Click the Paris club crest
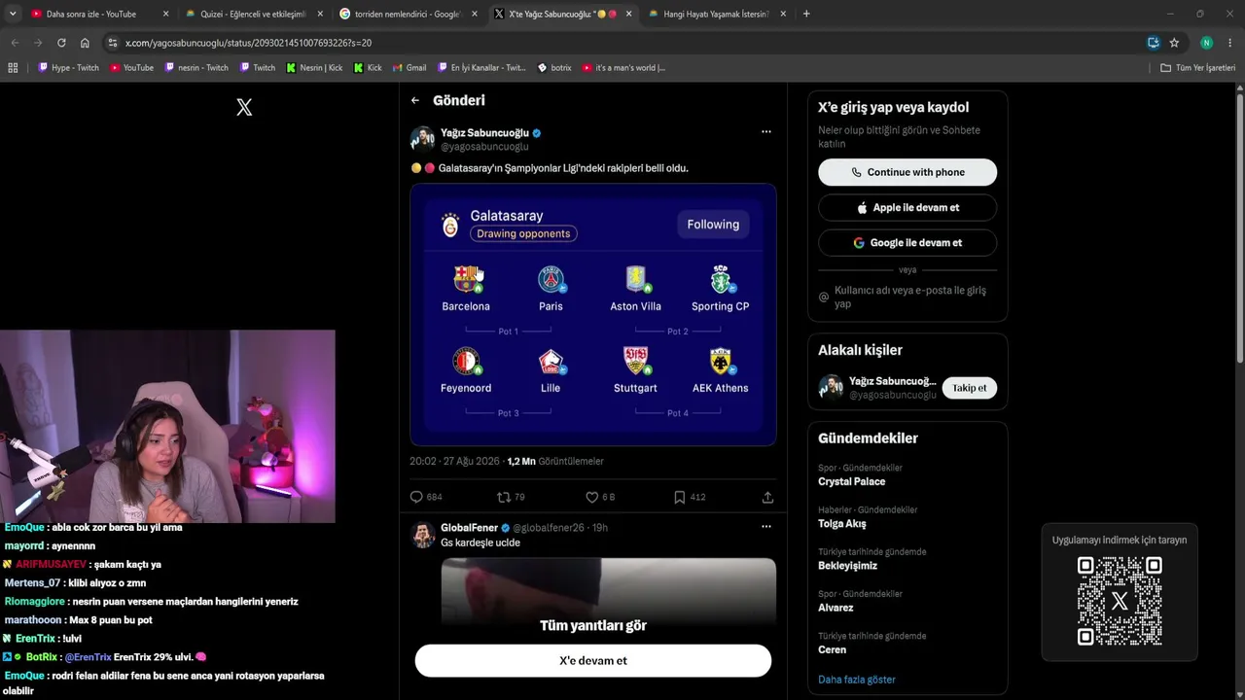Screen dimensions: 1245x700 coord(551,279)
